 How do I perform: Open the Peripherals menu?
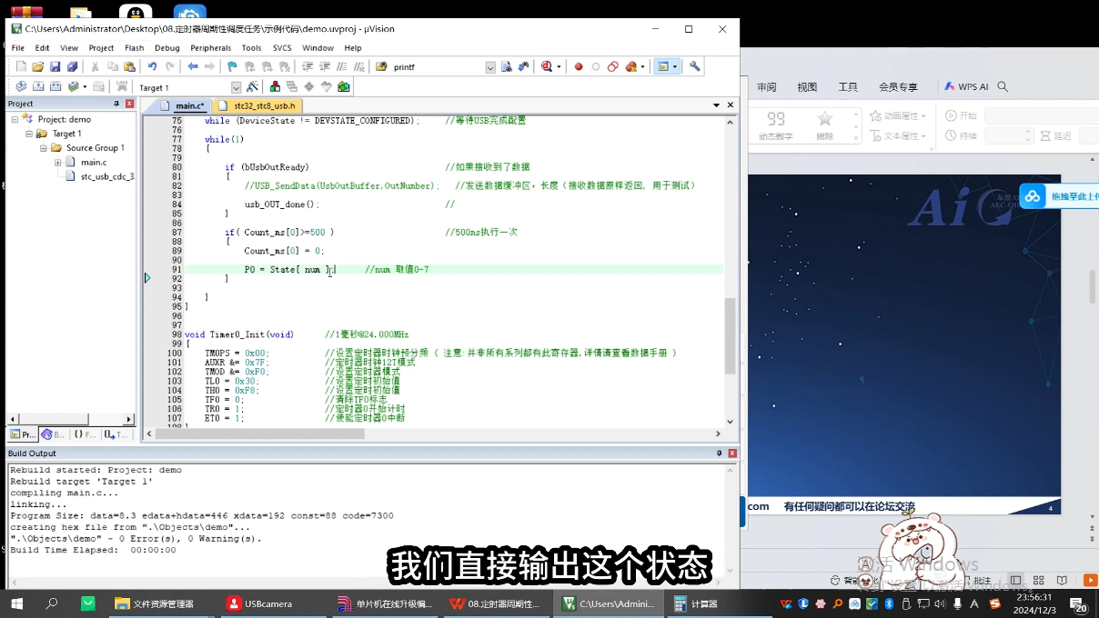210,47
